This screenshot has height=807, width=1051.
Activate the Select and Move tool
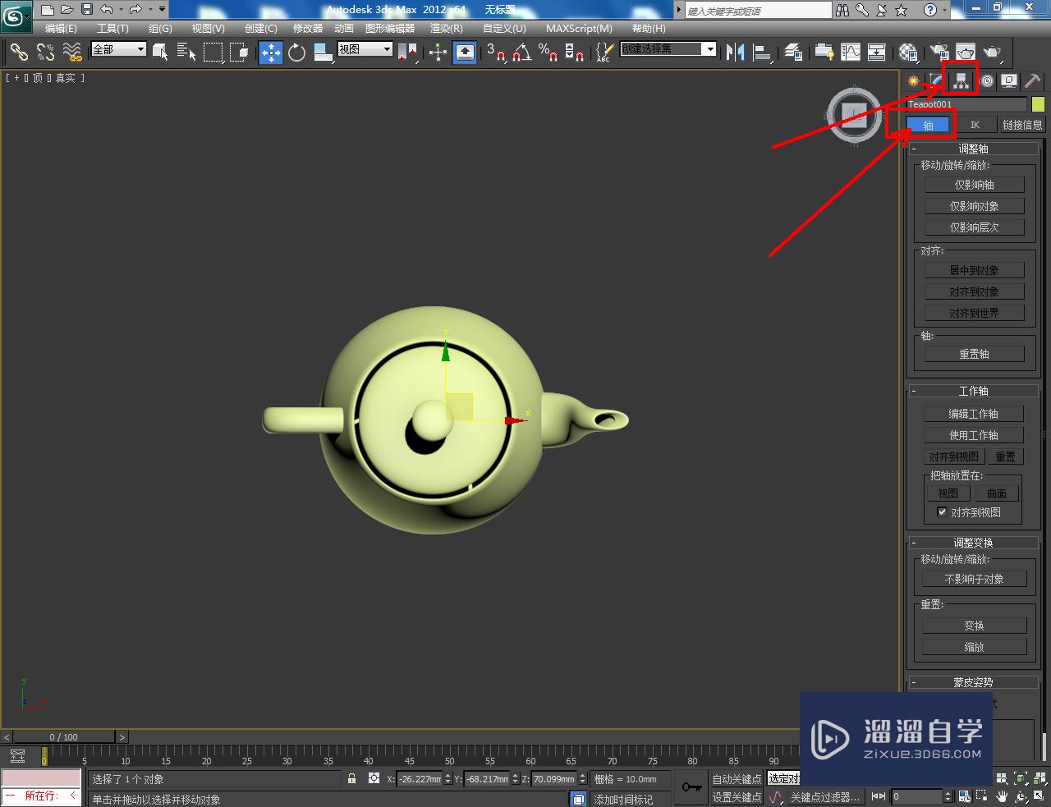coord(271,53)
